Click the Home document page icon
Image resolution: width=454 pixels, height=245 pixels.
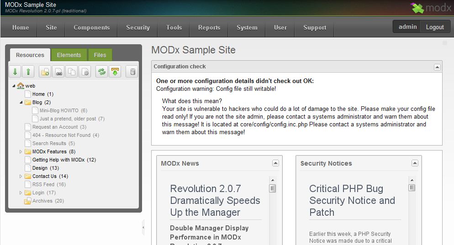click(x=28, y=94)
